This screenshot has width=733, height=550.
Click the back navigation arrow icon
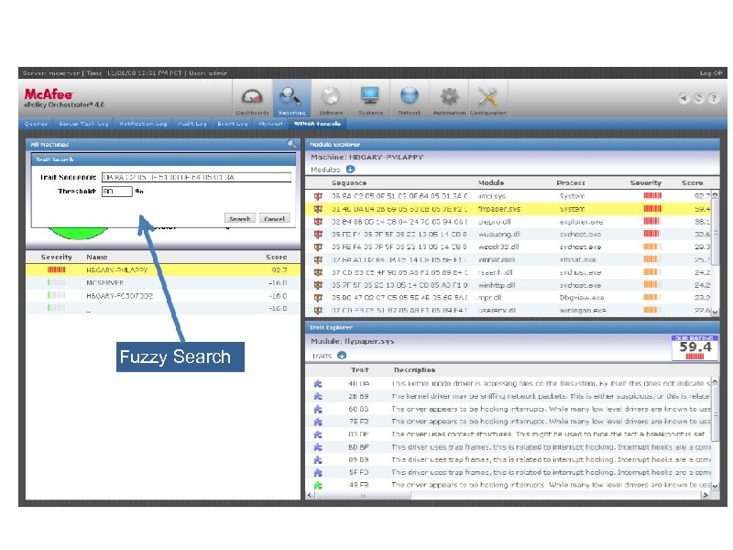click(684, 98)
